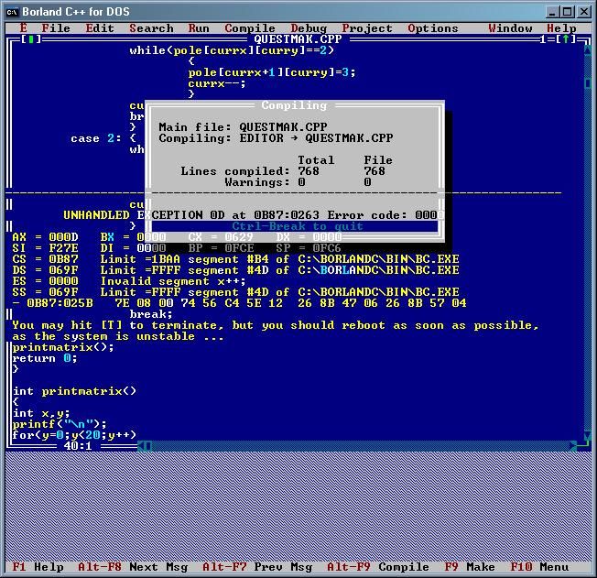Maximize the Borland C++ for DOS window
Viewport: 597px width, 578px height.
click(568, 12)
